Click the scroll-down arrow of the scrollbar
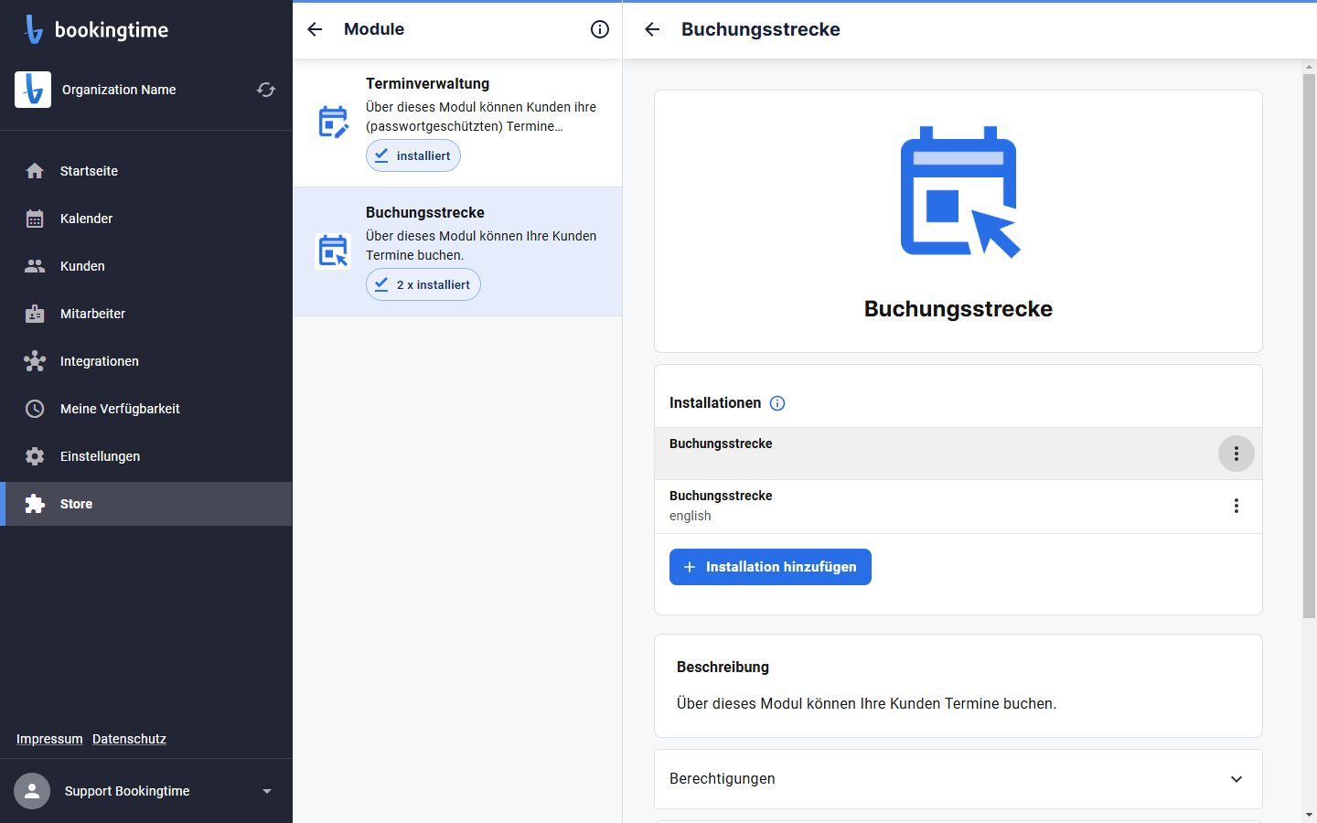Screen dimensions: 1317x823 pos(1309,814)
